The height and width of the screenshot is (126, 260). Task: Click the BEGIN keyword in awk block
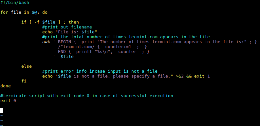pos(65,42)
